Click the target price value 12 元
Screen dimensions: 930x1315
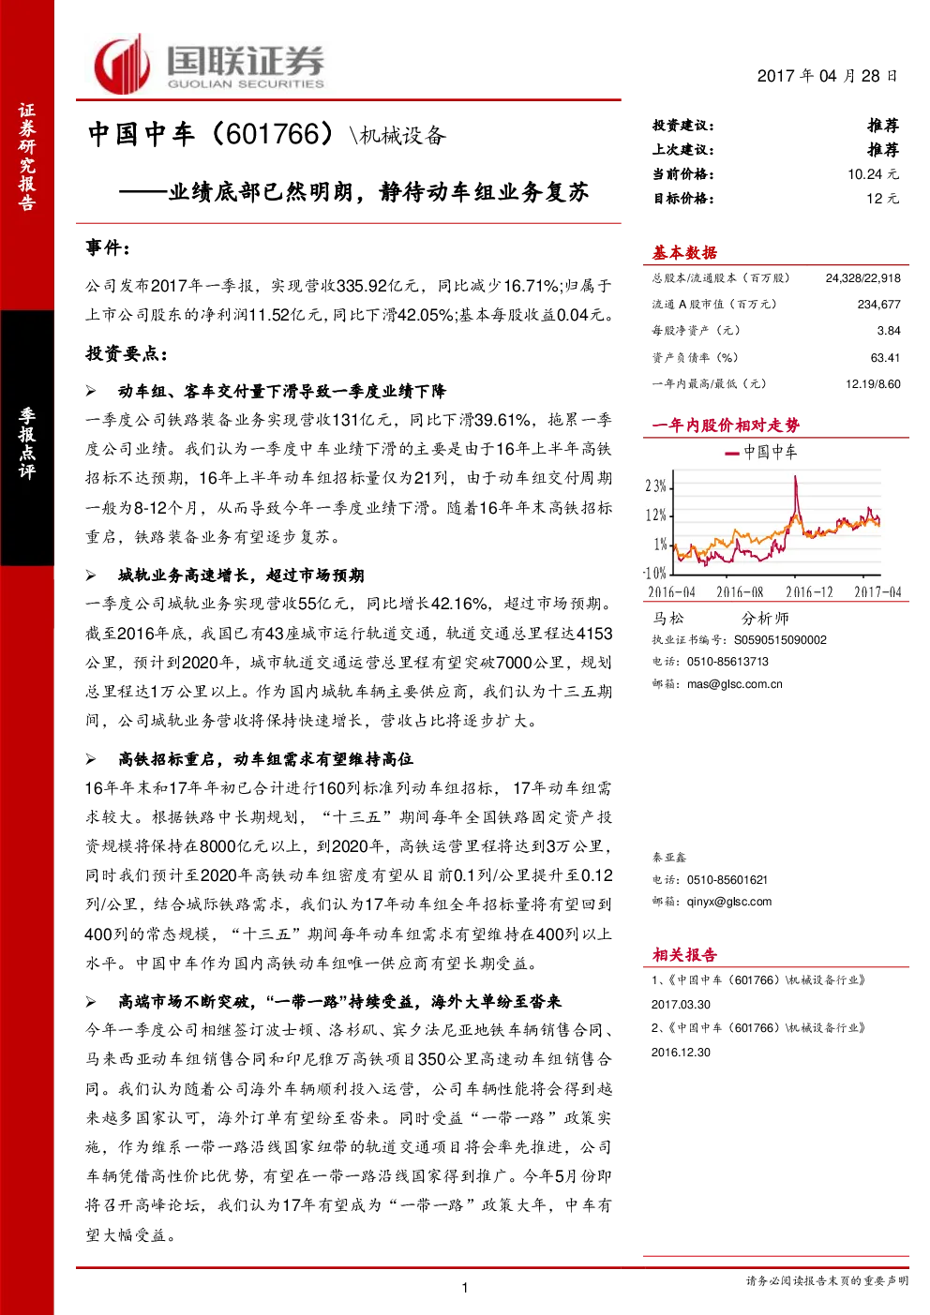click(882, 199)
